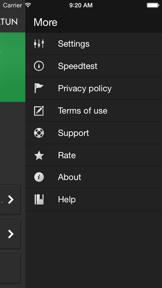
Task: Tap the Rate star icon
Action: tap(39, 155)
